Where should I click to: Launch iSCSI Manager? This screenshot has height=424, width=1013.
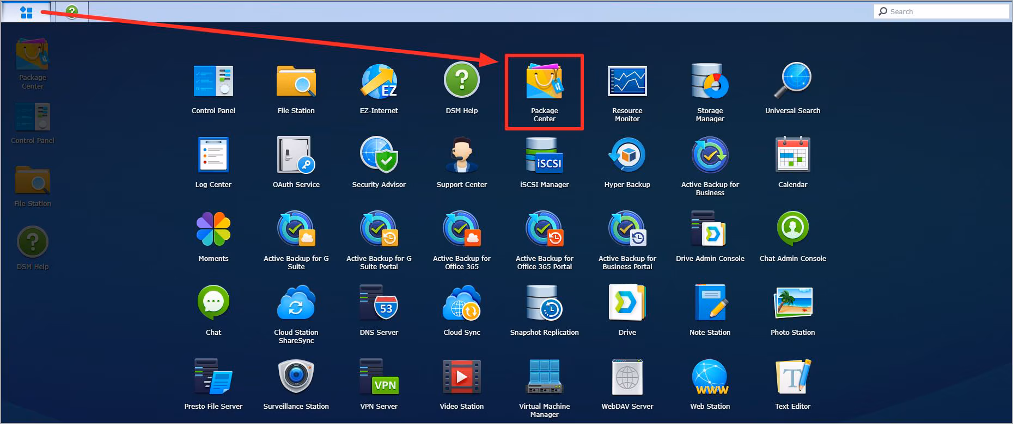pos(545,163)
